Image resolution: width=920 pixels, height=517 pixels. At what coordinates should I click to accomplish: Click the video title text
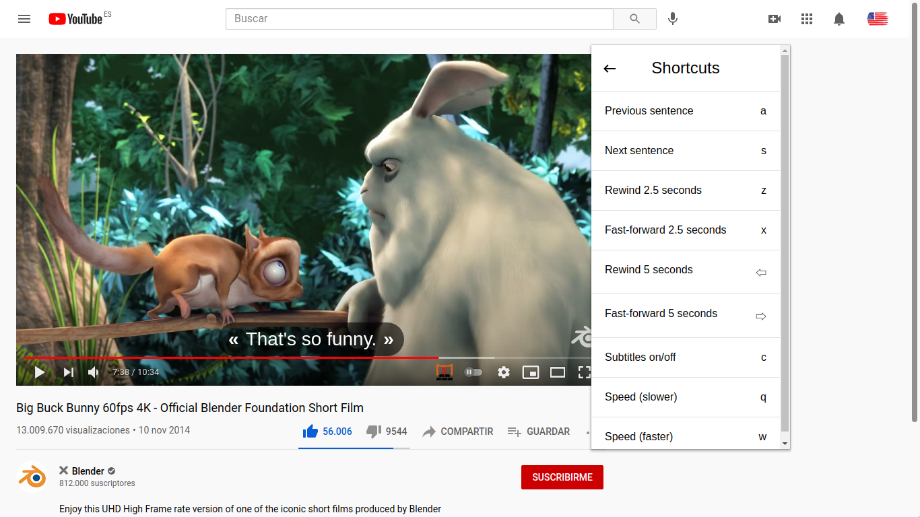[x=190, y=408]
